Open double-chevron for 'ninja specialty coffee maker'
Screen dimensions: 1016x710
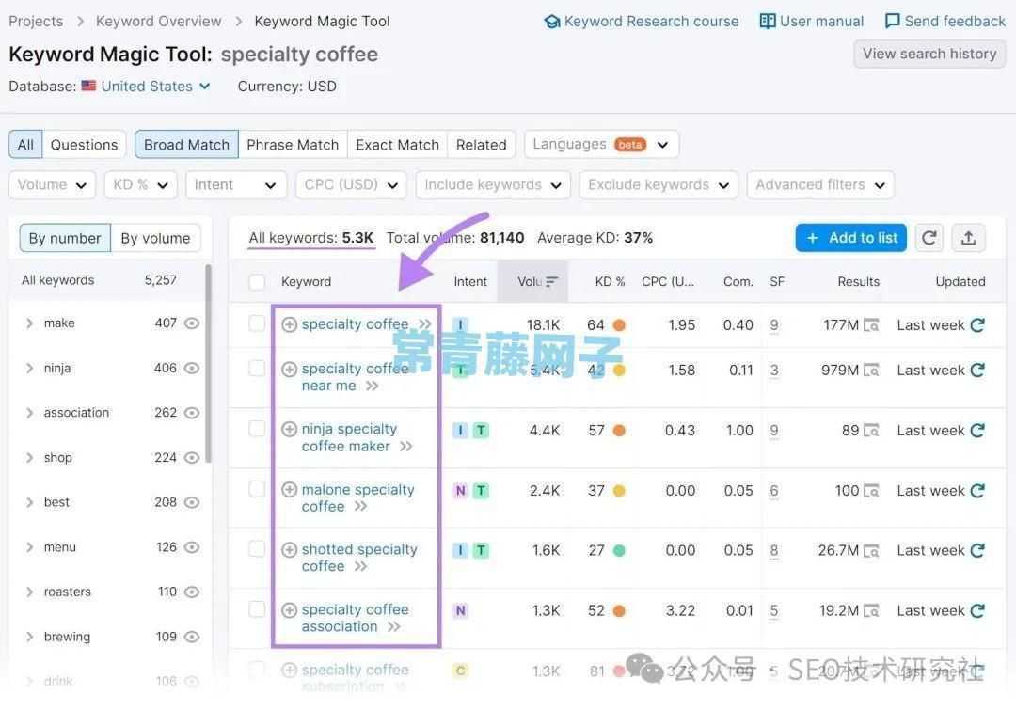tap(405, 447)
